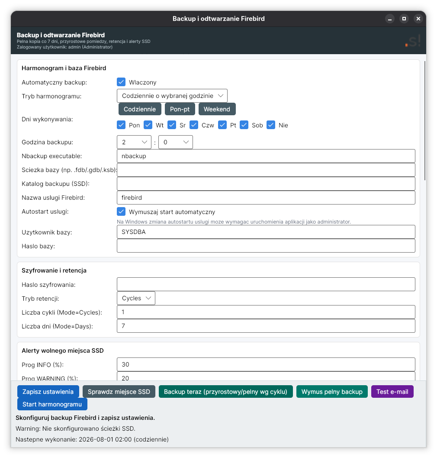This screenshot has height=458, width=437.
Task: Send a Test e-mail
Action: tap(392, 392)
